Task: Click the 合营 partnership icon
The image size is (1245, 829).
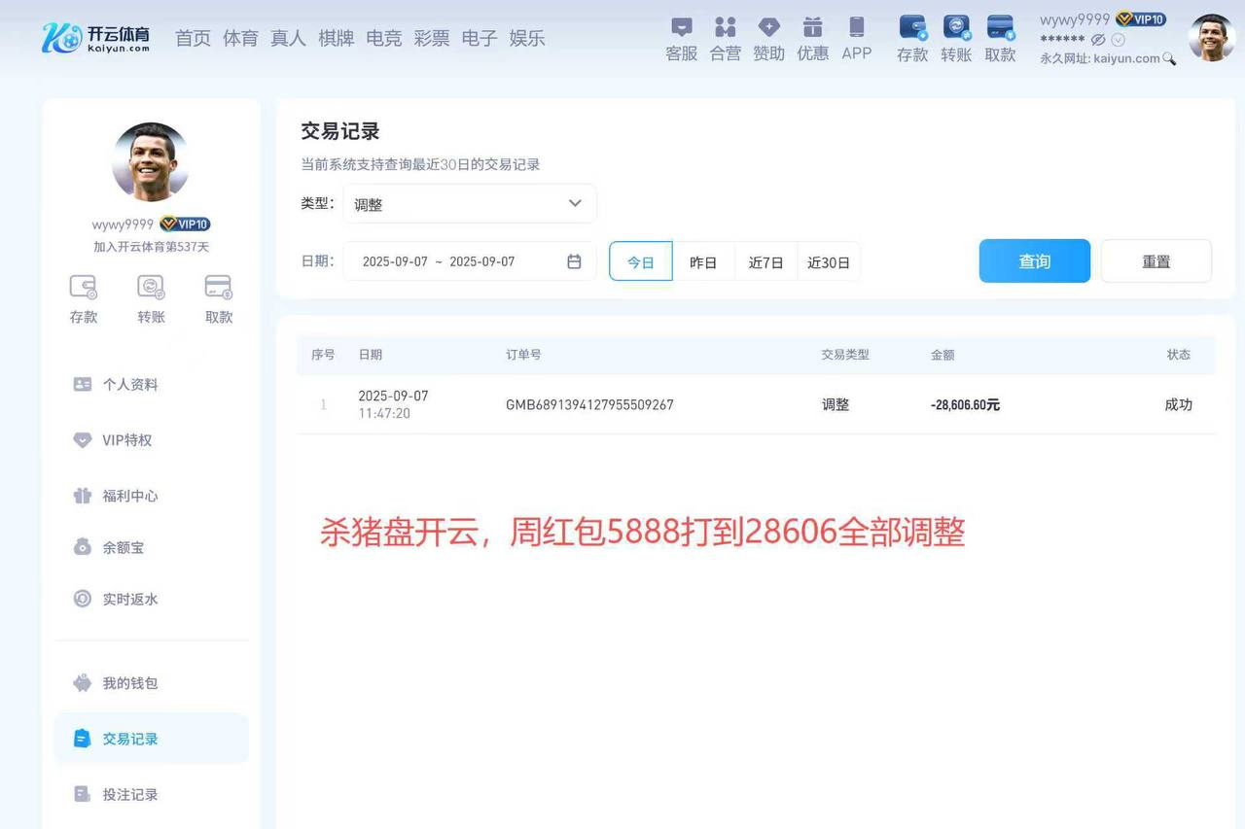Action: tap(725, 37)
